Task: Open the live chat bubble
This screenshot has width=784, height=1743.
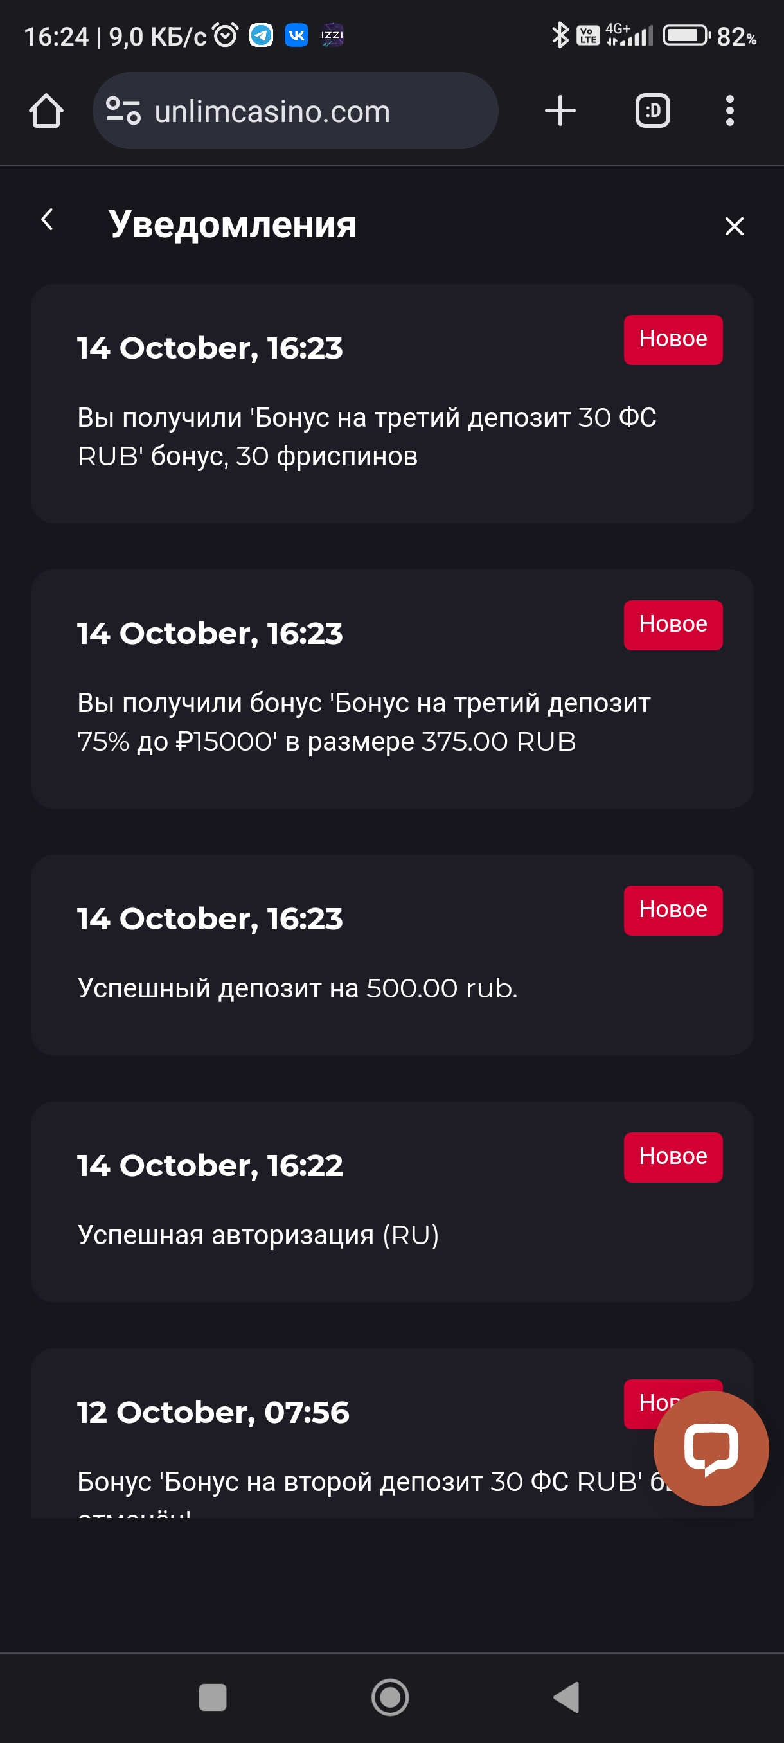Action: (x=711, y=1448)
